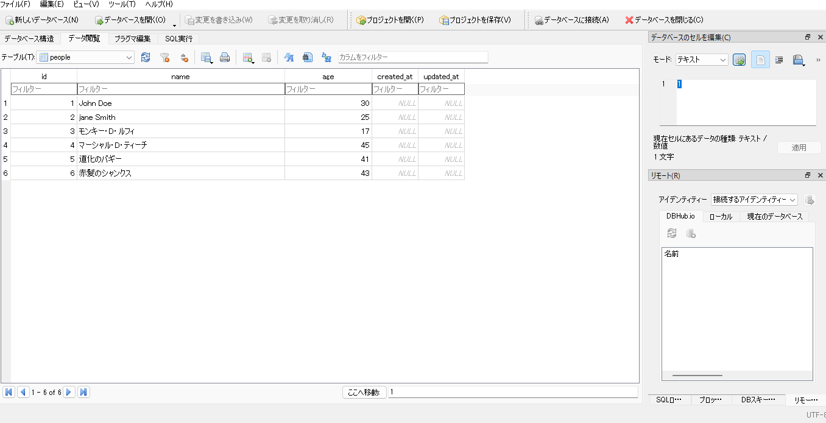Sort by the name column header
The height and width of the screenshot is (423, 826).
[180, 77]
